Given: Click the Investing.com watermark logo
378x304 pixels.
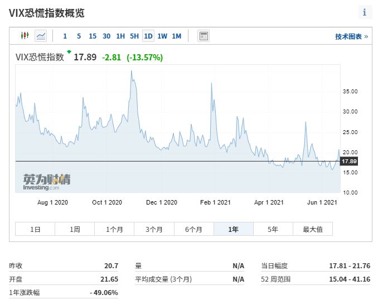Looking at the screenshot, I should coord(47,180).
